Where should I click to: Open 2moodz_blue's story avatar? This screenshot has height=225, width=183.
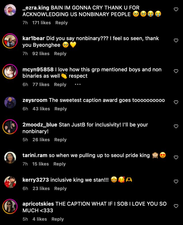click(x=10, y=127)
